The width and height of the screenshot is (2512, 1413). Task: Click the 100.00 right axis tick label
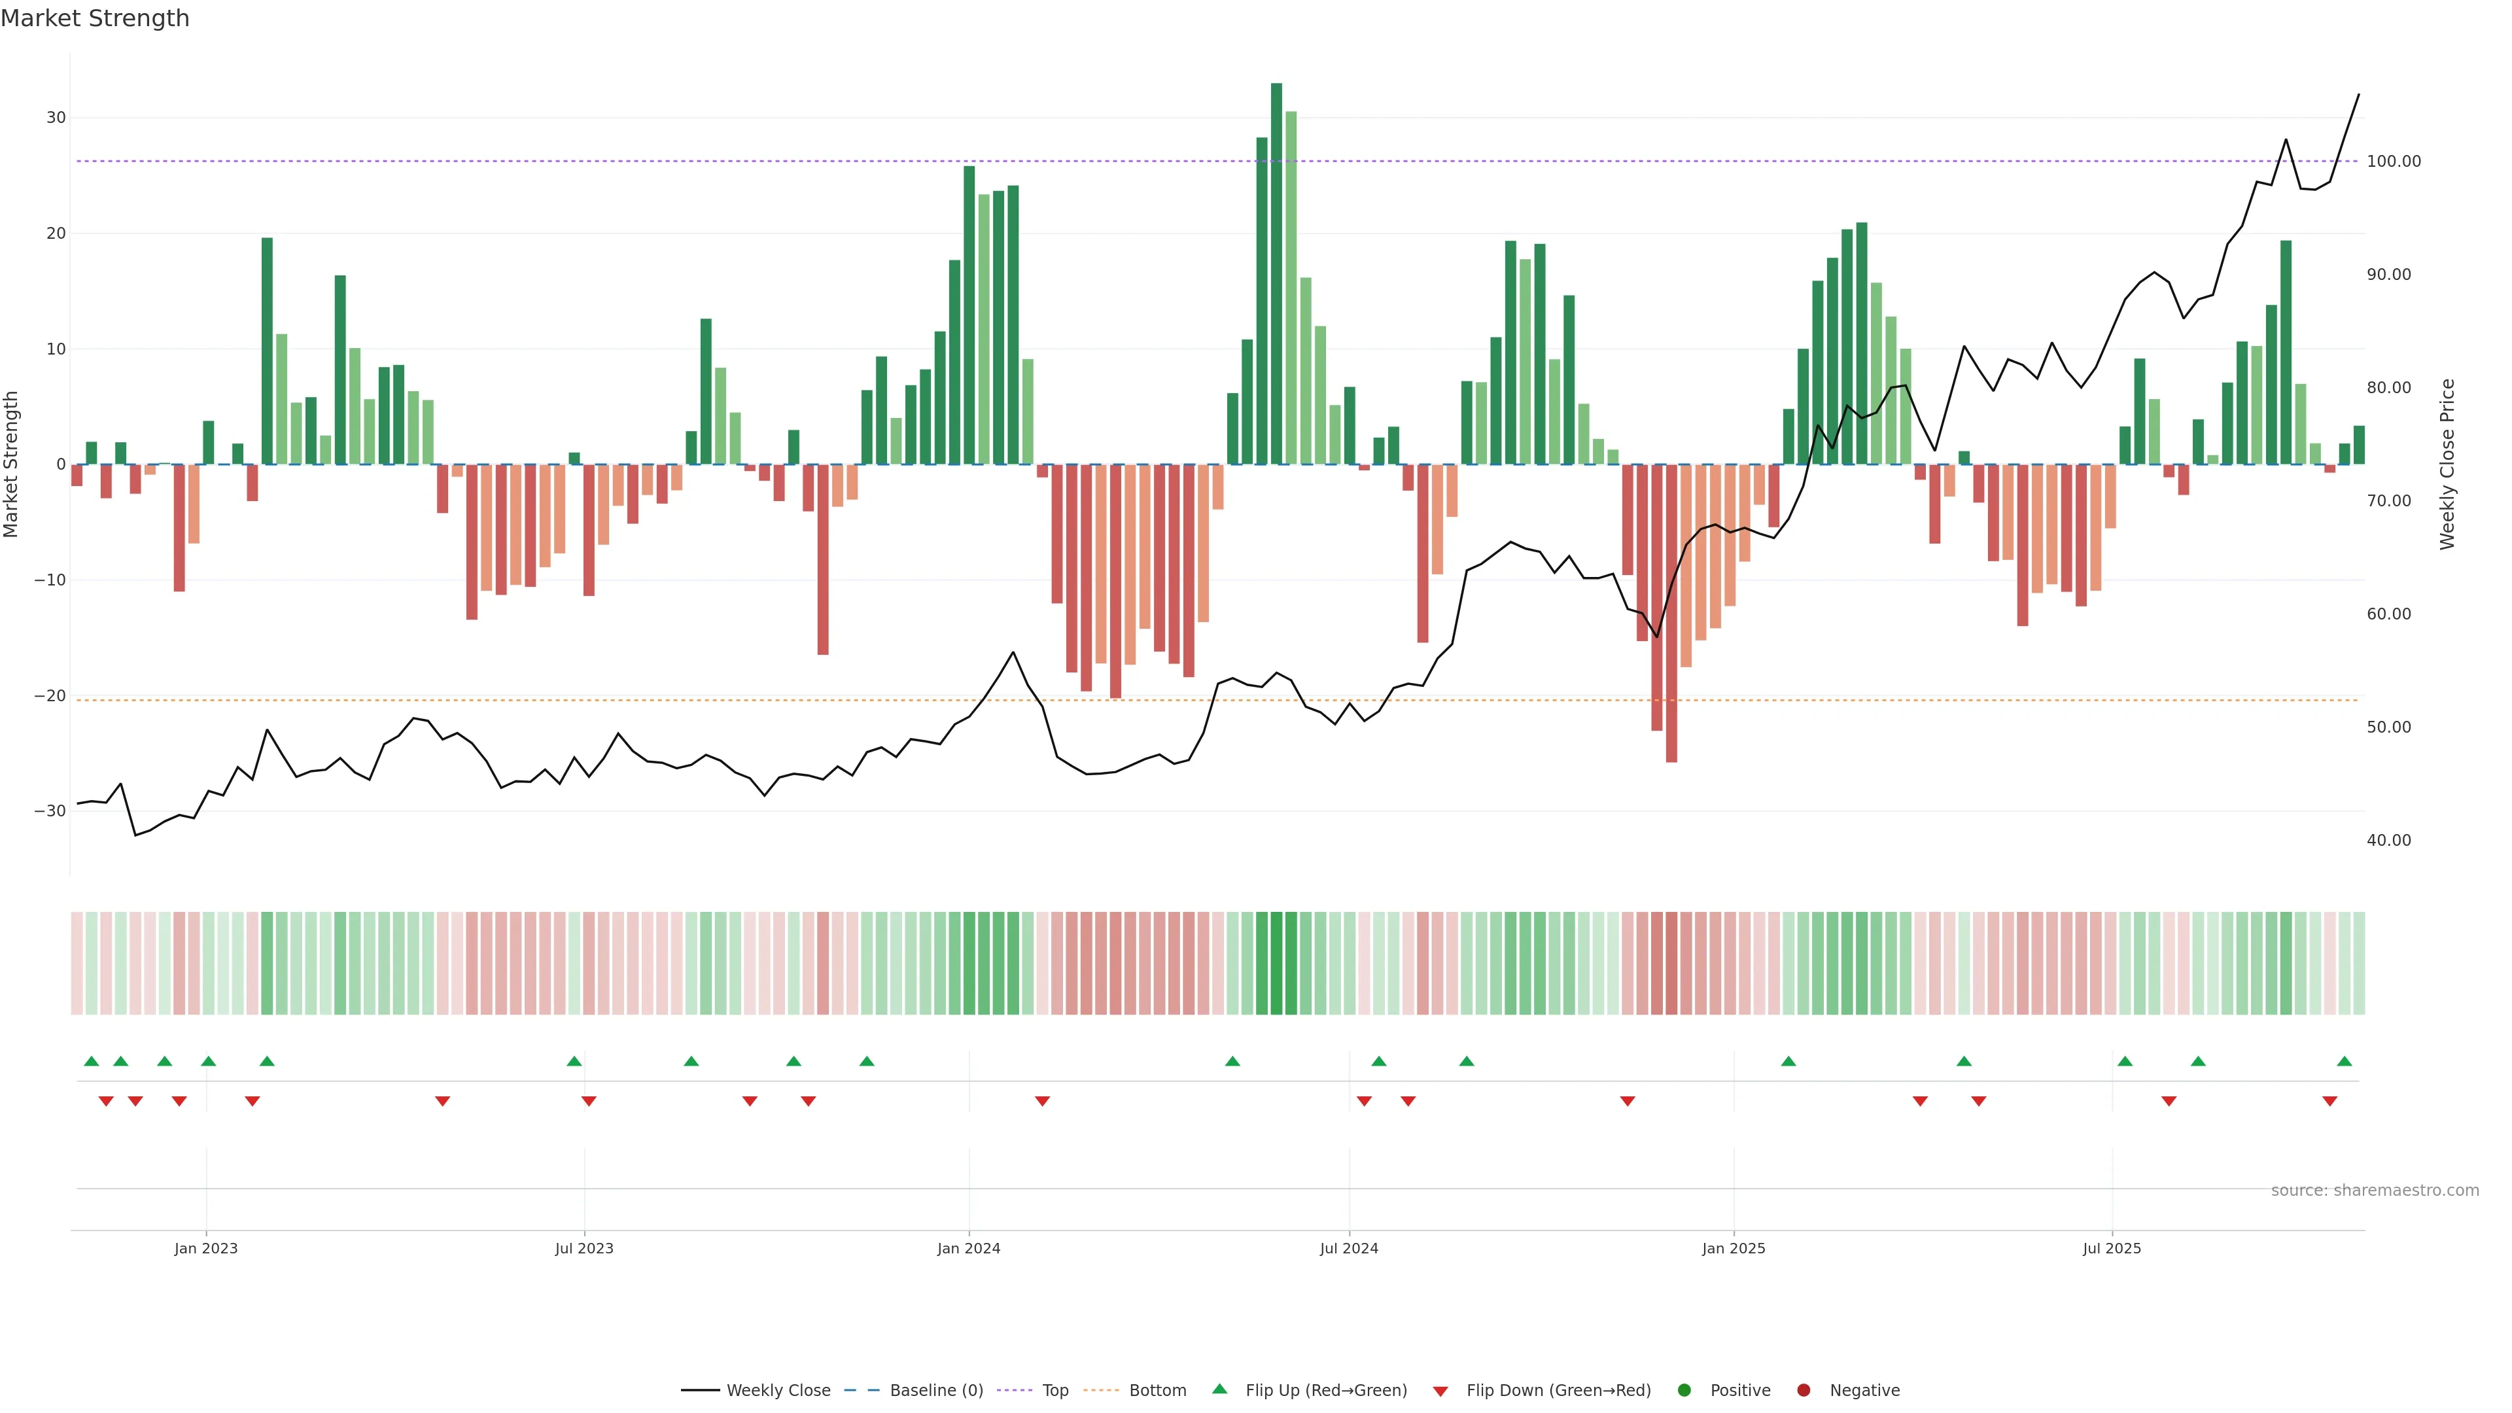click(x=2393, y=161)
